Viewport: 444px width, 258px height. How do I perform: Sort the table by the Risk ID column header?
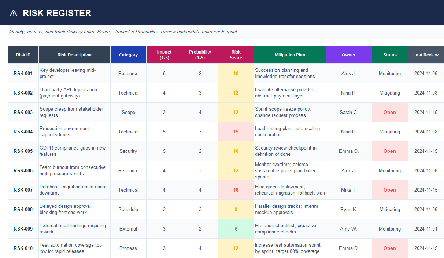pyautogui.click(x=23, y=55)
